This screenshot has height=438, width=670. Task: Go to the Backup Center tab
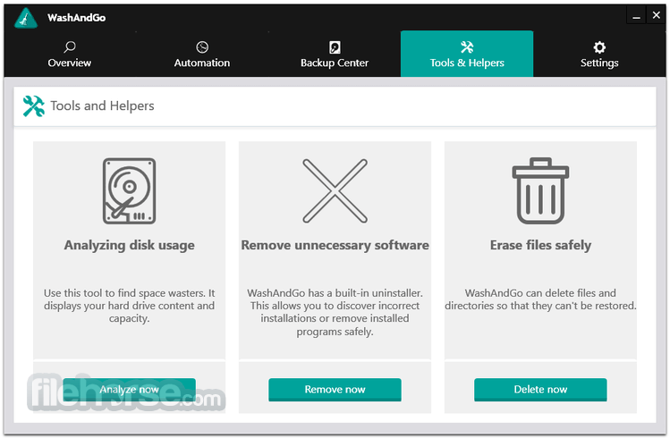[x=335, y=55]
